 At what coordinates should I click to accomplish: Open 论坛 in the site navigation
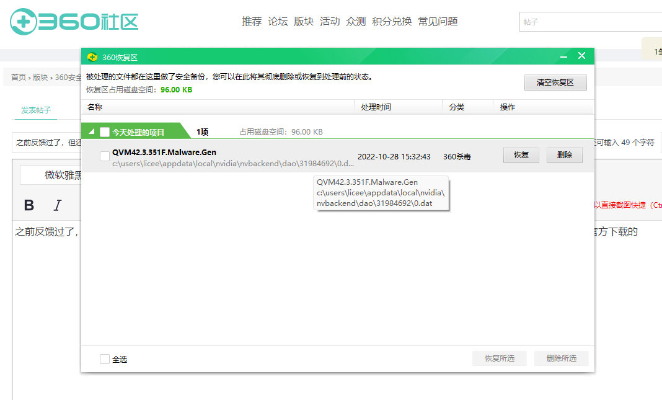[x=278, y=22]
